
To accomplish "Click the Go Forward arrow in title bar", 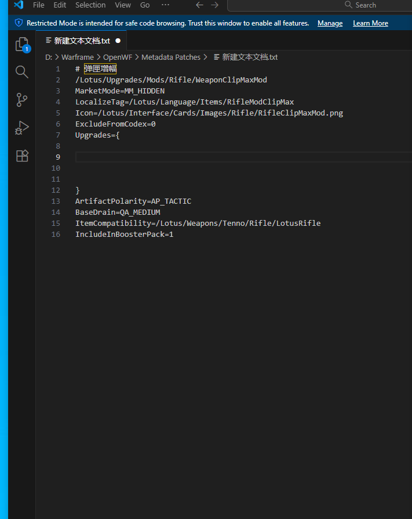I will (215, 5).
